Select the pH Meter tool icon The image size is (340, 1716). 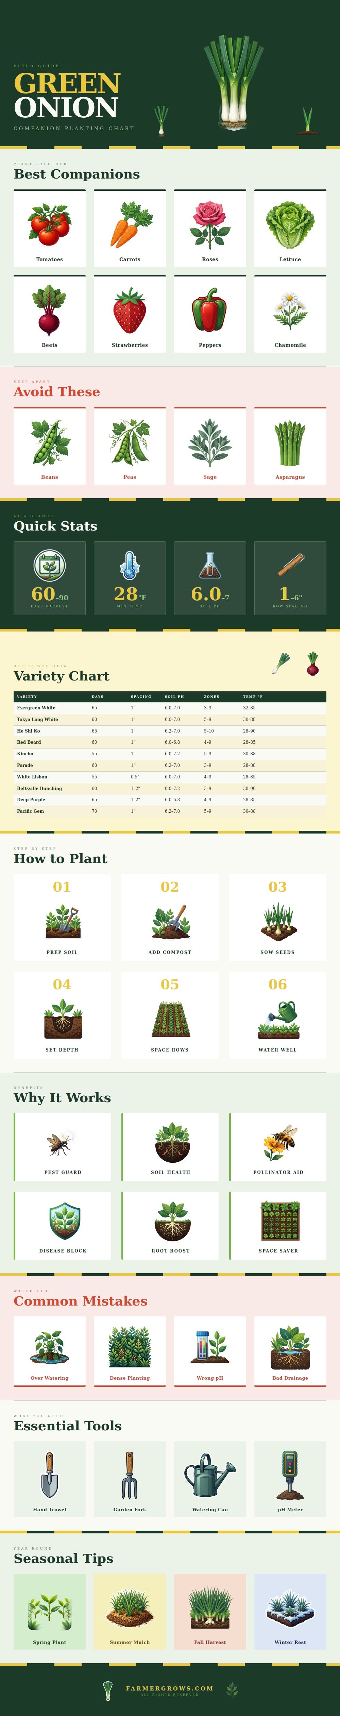290,1476
